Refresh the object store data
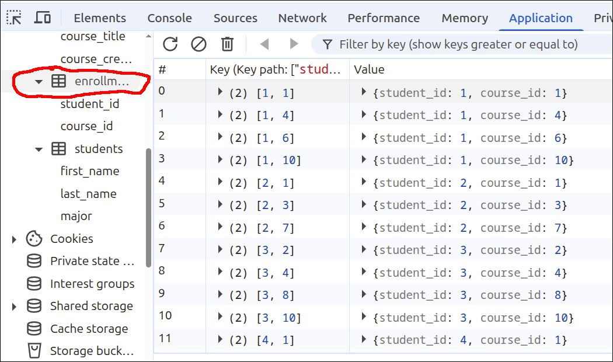Viewport: 613px width, 362px height. click(x=169, y=43)
